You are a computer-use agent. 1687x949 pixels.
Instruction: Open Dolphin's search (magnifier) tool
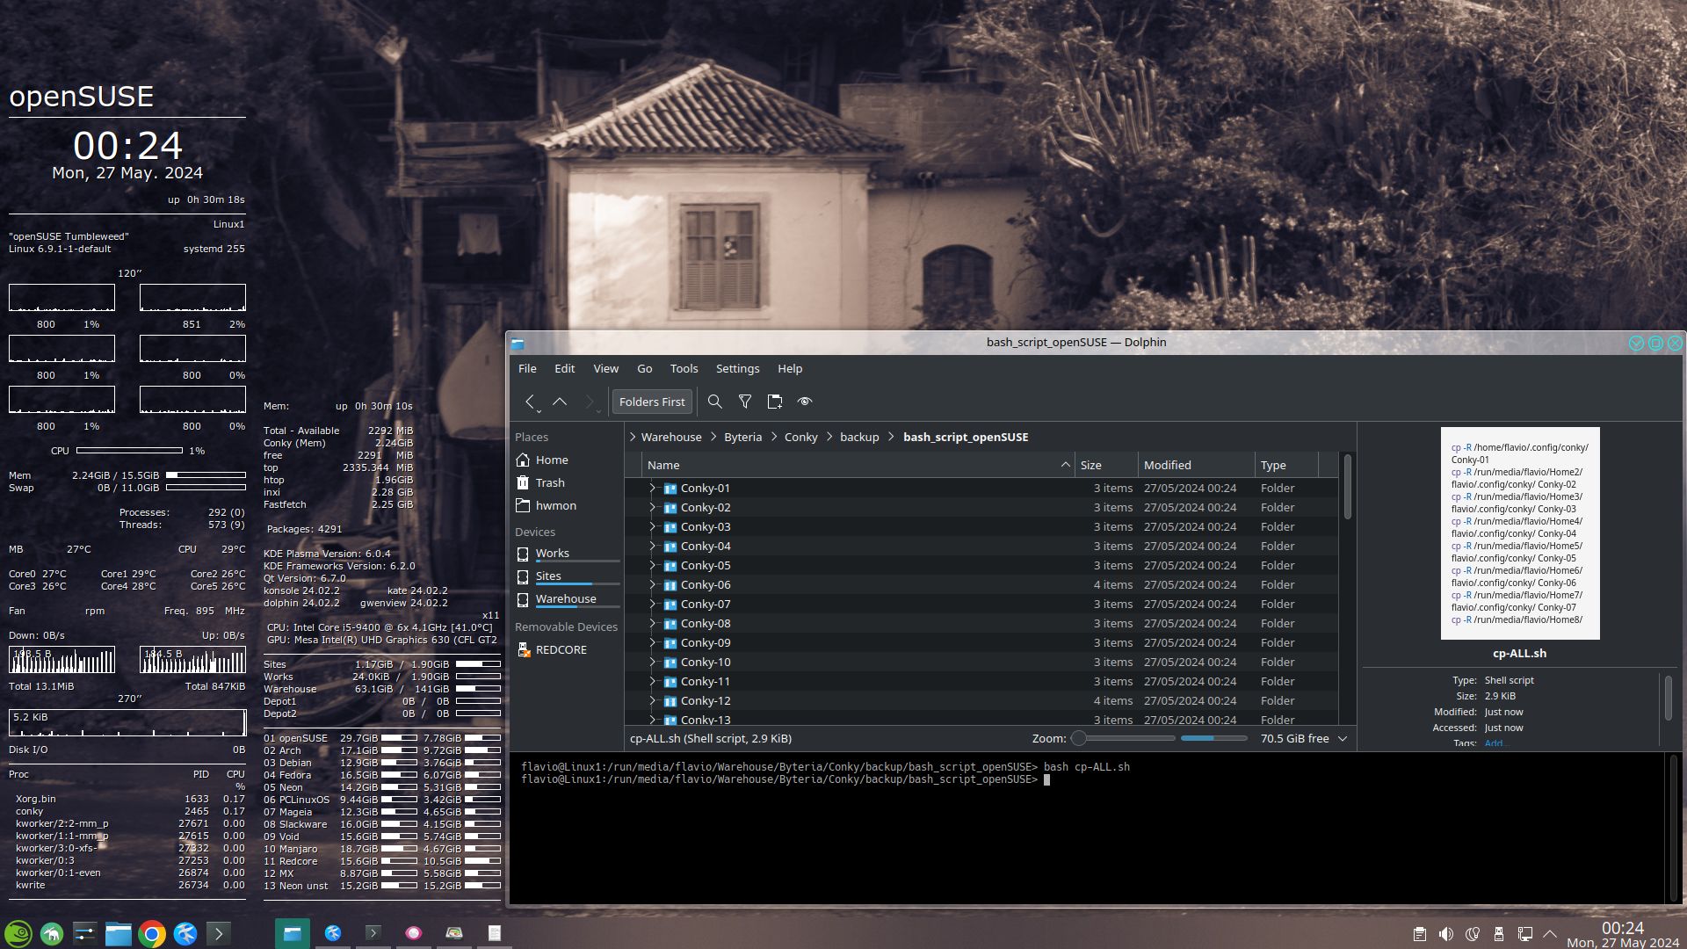point(715,402)
